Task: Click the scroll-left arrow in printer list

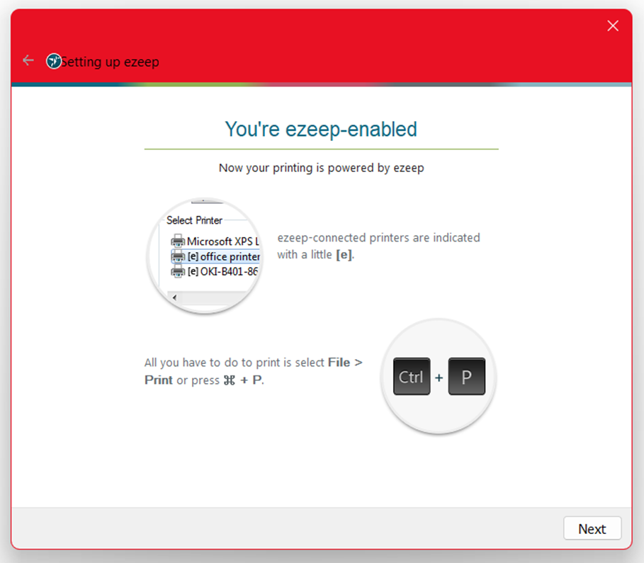Action: point(174,297)
